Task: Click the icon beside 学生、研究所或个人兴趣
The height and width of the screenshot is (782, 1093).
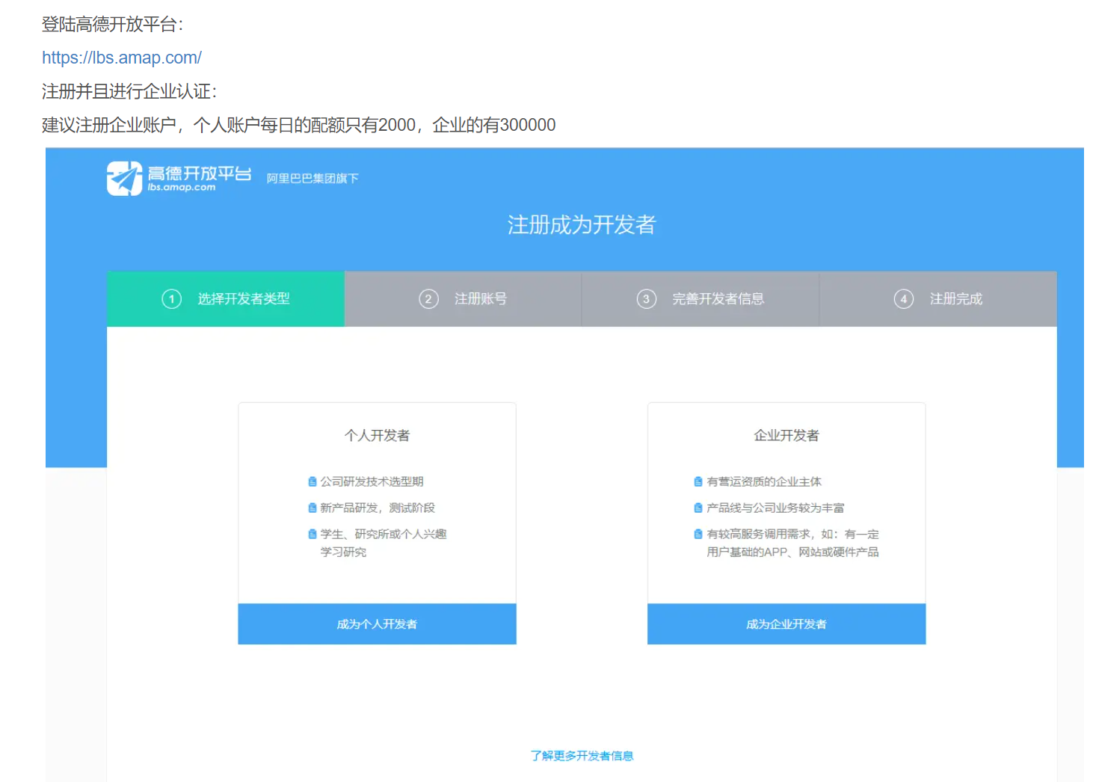Action: [x=312, y=535]
